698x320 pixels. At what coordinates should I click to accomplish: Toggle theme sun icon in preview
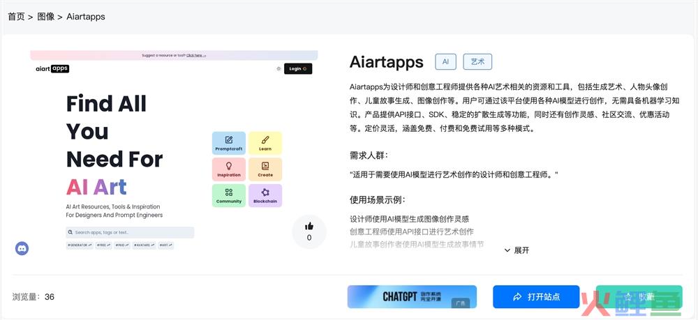(279, 68)
